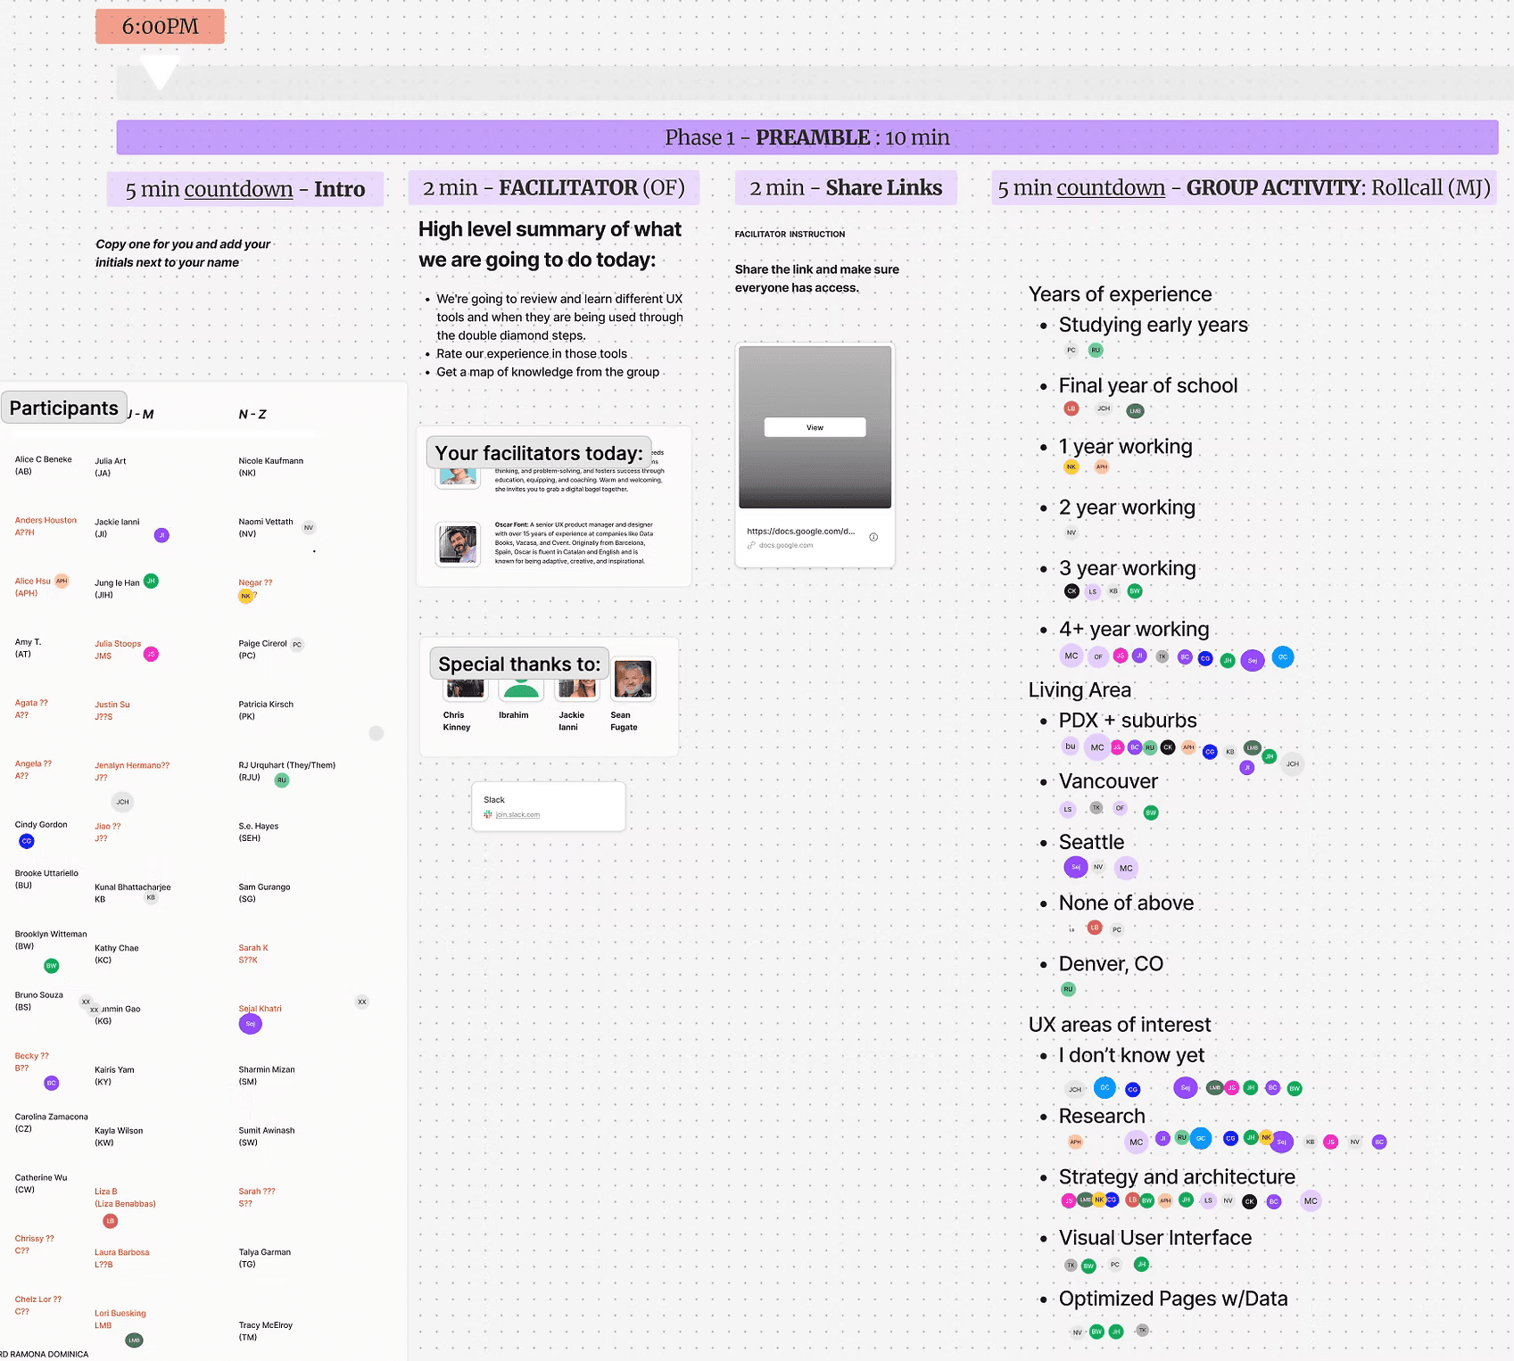Click the Sej avatar under Seattle
1514x1361 pixels.
(x=1076, y=867)
